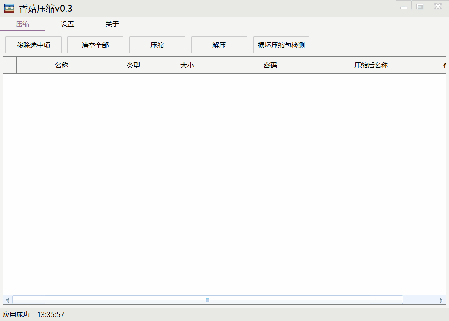Click the horizontal scrollbar thumb
This screenshot has height=321, width=449.
[207, 299]
